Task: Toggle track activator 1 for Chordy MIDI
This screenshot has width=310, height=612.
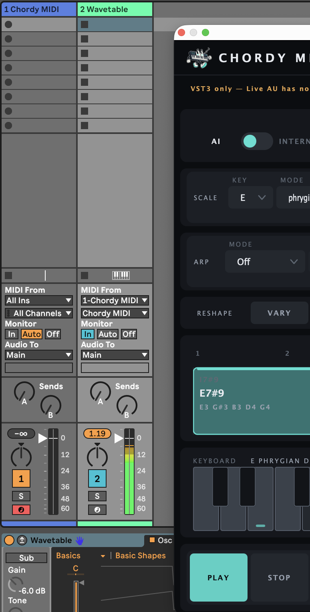Action: coord(21,478)
